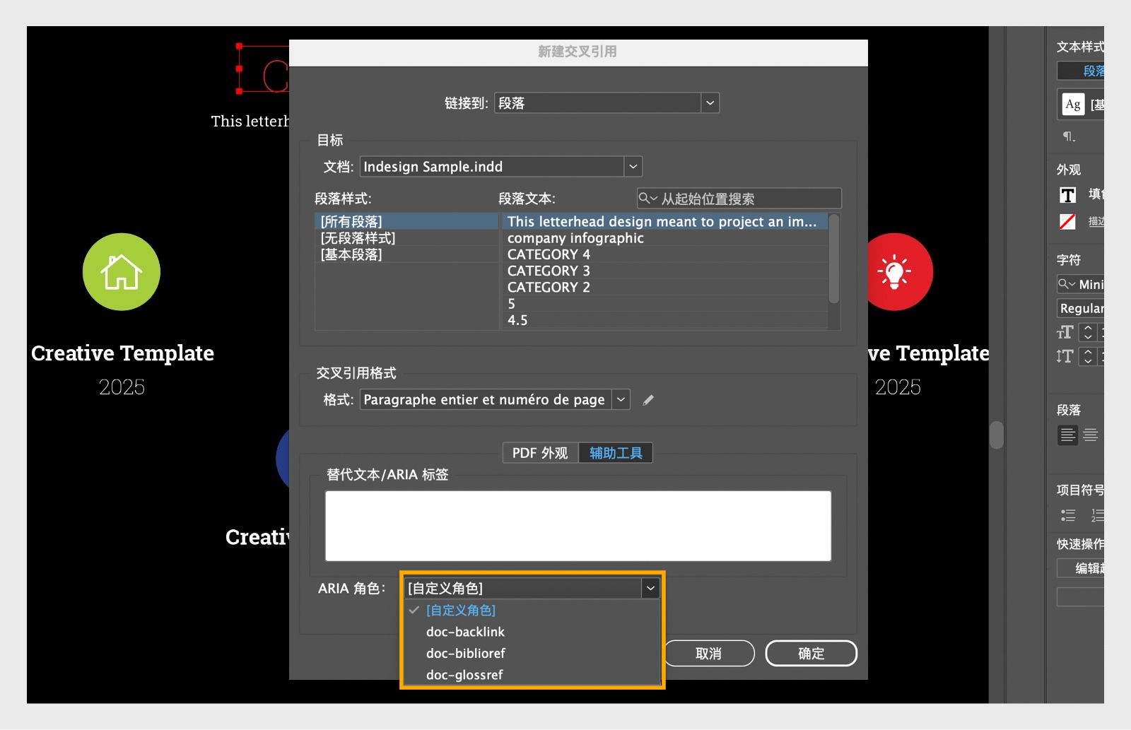The image size is (1131, 730).
Task: Click the 填色 fill text icon in 外观 panel
Action: (x=1067, y=195)
